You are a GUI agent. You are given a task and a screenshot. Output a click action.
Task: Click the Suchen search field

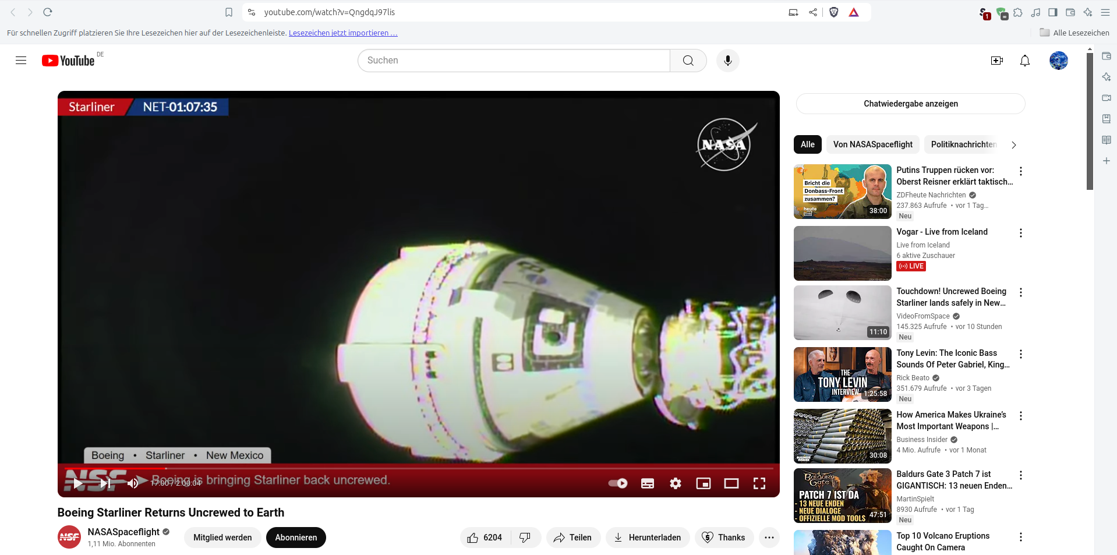(x=514, y=61)
